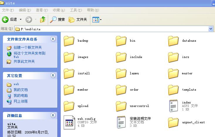Collapse the 其它位置 panel
Screen dimensions: 215x137
53,75
